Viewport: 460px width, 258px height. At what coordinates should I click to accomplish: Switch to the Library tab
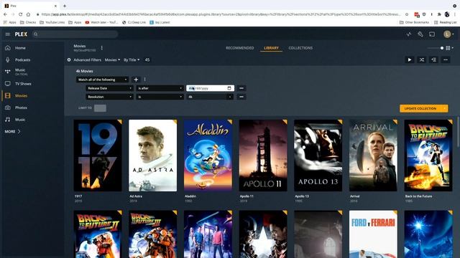point(271,48)
